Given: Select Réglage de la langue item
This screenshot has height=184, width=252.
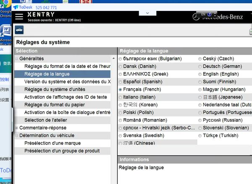Looking at the screenshot, I should (62, 74).
